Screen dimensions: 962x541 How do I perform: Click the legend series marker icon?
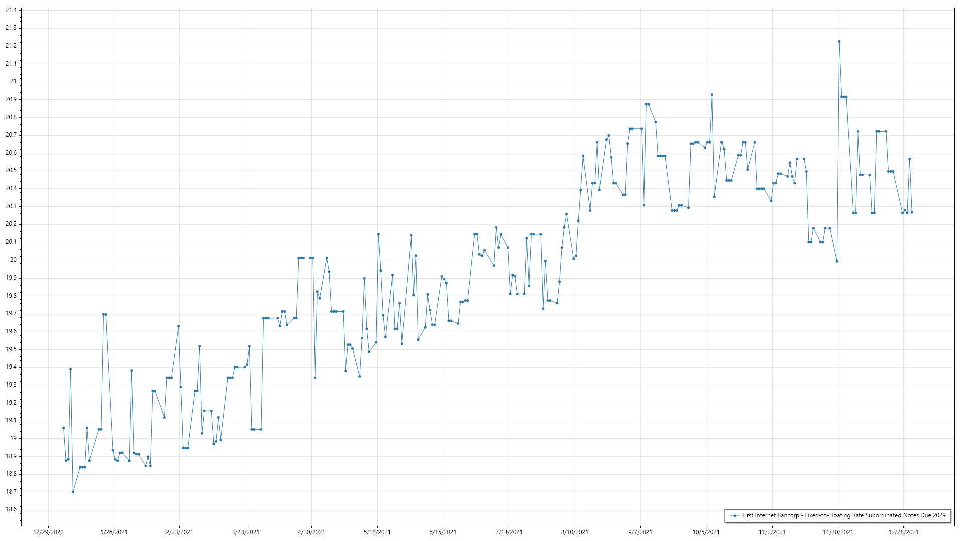coord(735,515)
